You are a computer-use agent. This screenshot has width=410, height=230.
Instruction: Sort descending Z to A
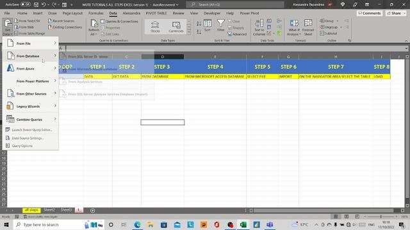click(x=199, y=32)
